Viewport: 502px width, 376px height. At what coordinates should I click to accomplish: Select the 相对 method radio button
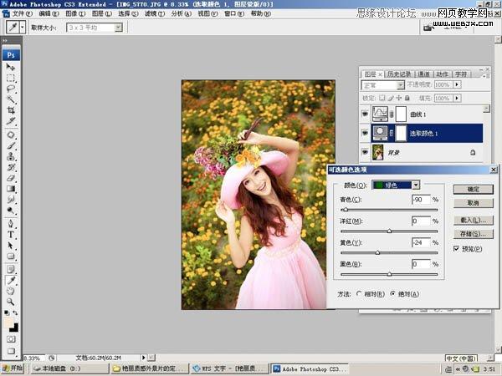(x=360, y=293)
